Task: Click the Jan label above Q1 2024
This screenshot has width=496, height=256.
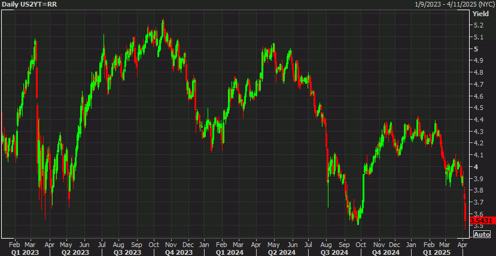Action: [204, 245]
